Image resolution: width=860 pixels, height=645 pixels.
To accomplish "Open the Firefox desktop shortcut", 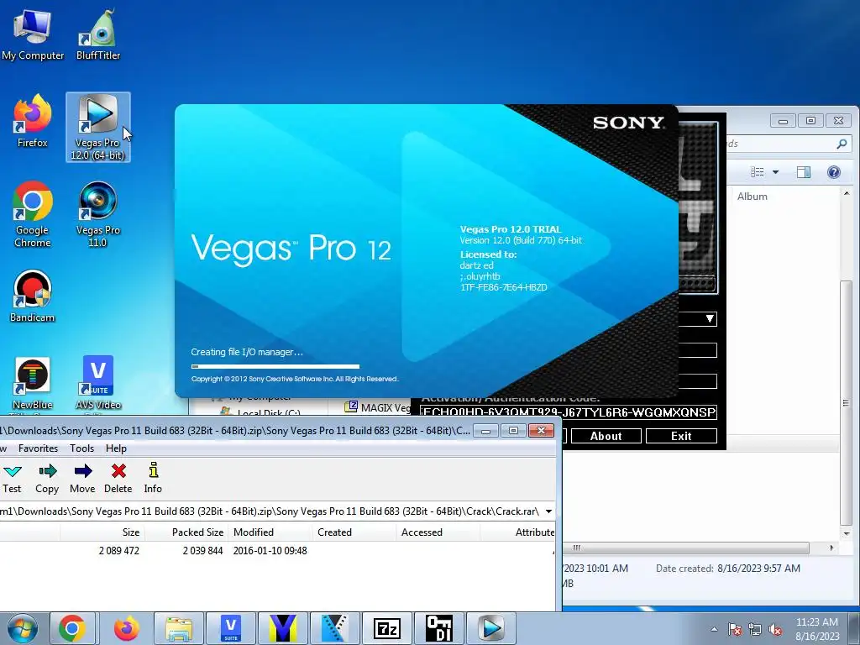I will (x=33, y=121).
